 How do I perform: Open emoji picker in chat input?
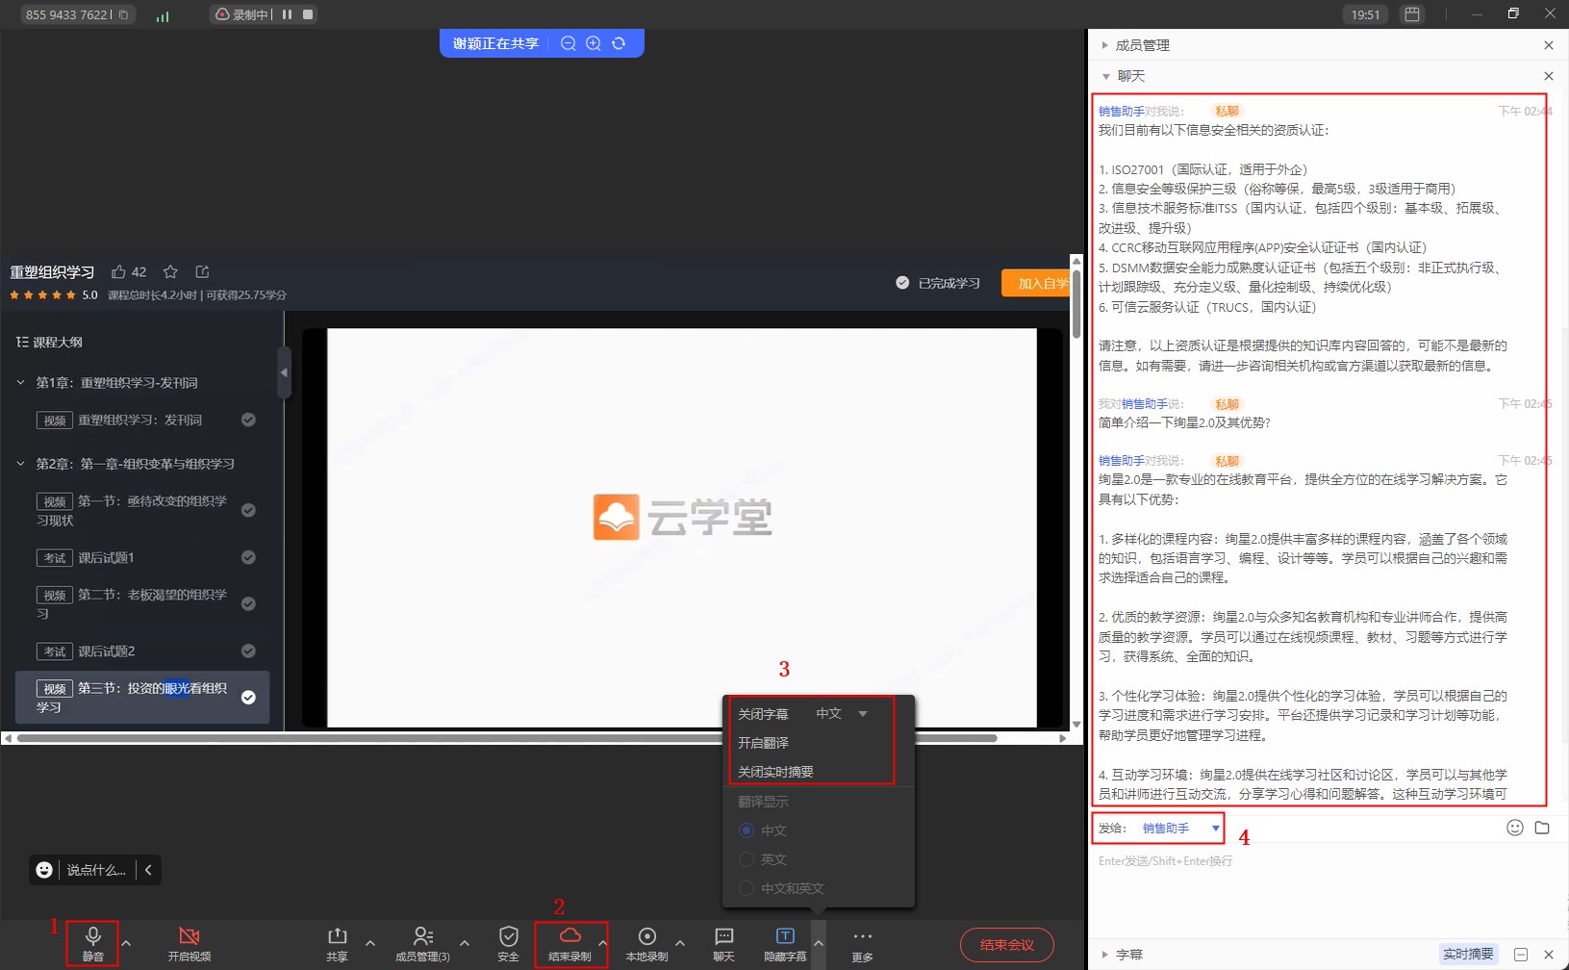tap(1514, 828)
